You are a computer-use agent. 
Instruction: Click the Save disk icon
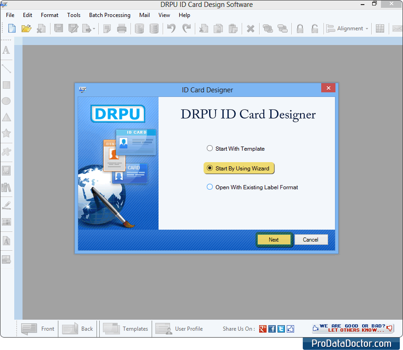tap(59, 28)
